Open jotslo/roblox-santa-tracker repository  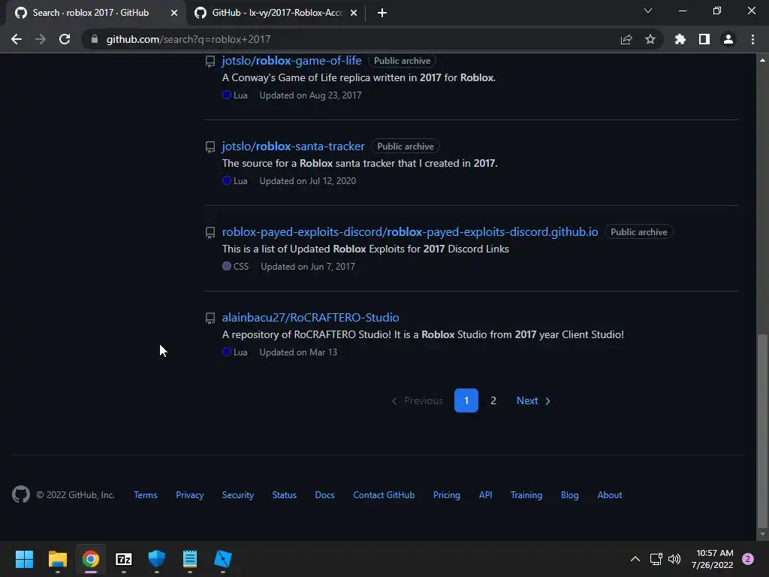(x=294, y=147)
